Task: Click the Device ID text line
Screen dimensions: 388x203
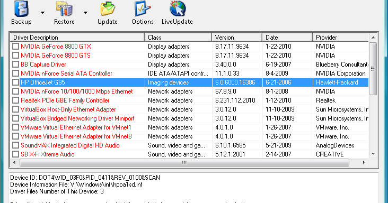Action: 85,177
